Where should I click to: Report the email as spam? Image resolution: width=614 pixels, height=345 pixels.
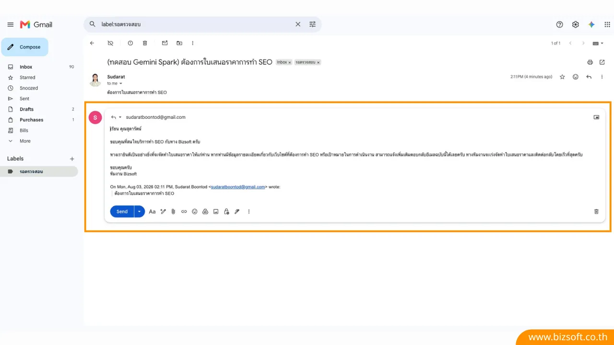pos(130,43)
